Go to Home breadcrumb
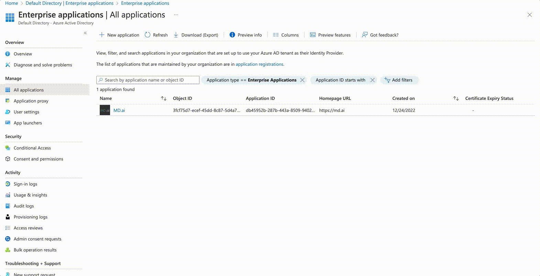The width and height of the screenshot is (540, 276). pos(12,3)
